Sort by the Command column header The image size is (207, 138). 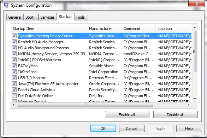pos(138,29)
